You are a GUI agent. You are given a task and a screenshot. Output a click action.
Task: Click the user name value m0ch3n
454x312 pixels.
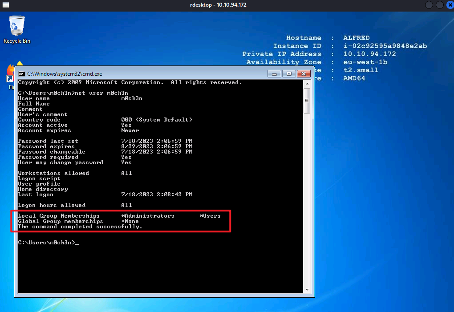pyautogui.click(x=132, y=98)
